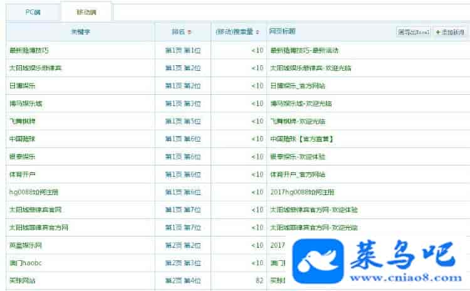The width and height of the screenshot is (470, 291).
Task: Select the 移动端 tab
Action: (x=86, y=12)
